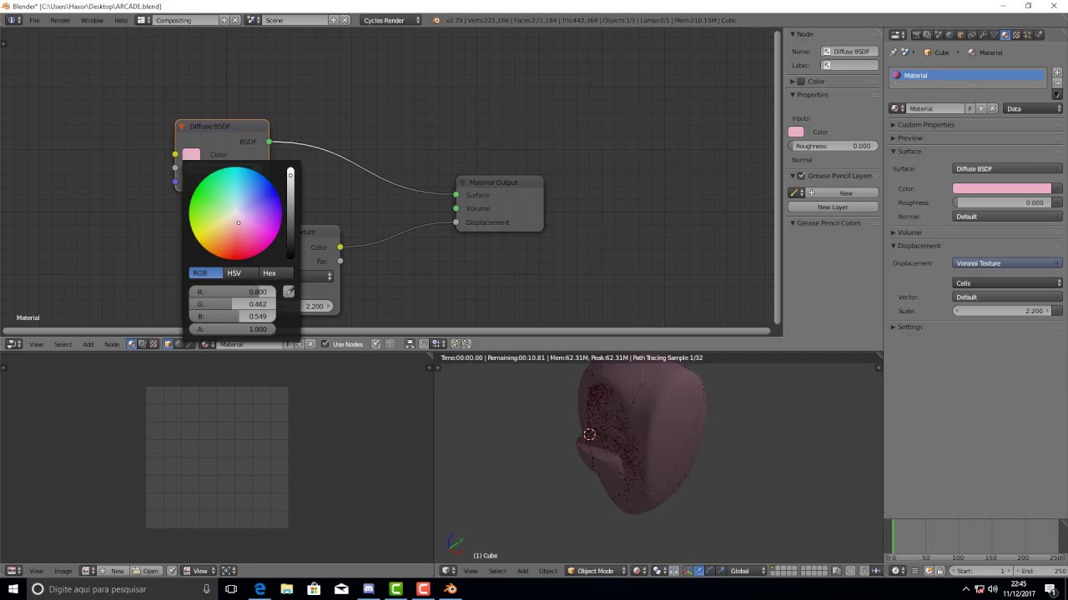Open the Render Layers properties tab icon
Image resolution: width=1068 pixels, height=600 pixels.
pos(927,35)
